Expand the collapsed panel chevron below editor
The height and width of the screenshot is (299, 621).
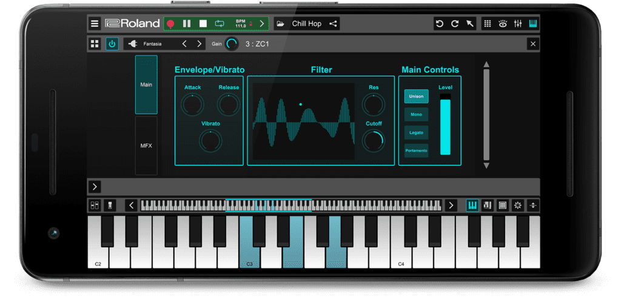pyautogui.click(x=95, y=187)
